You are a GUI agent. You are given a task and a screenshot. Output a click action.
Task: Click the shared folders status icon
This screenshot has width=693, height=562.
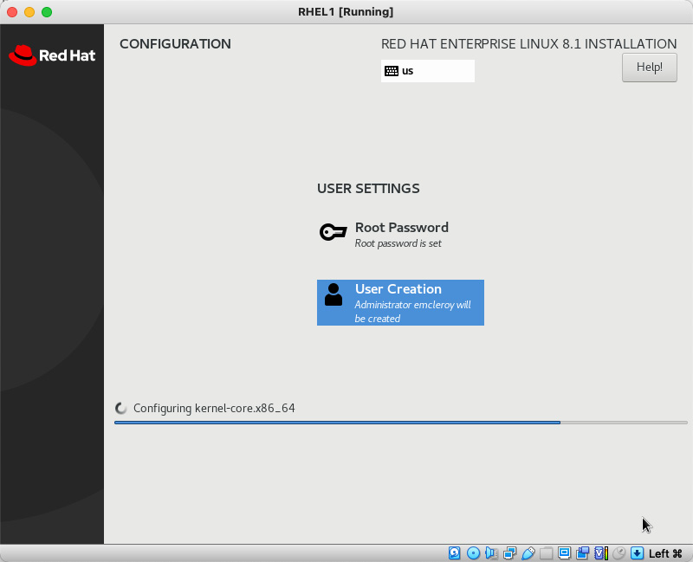tap(547, 553)
